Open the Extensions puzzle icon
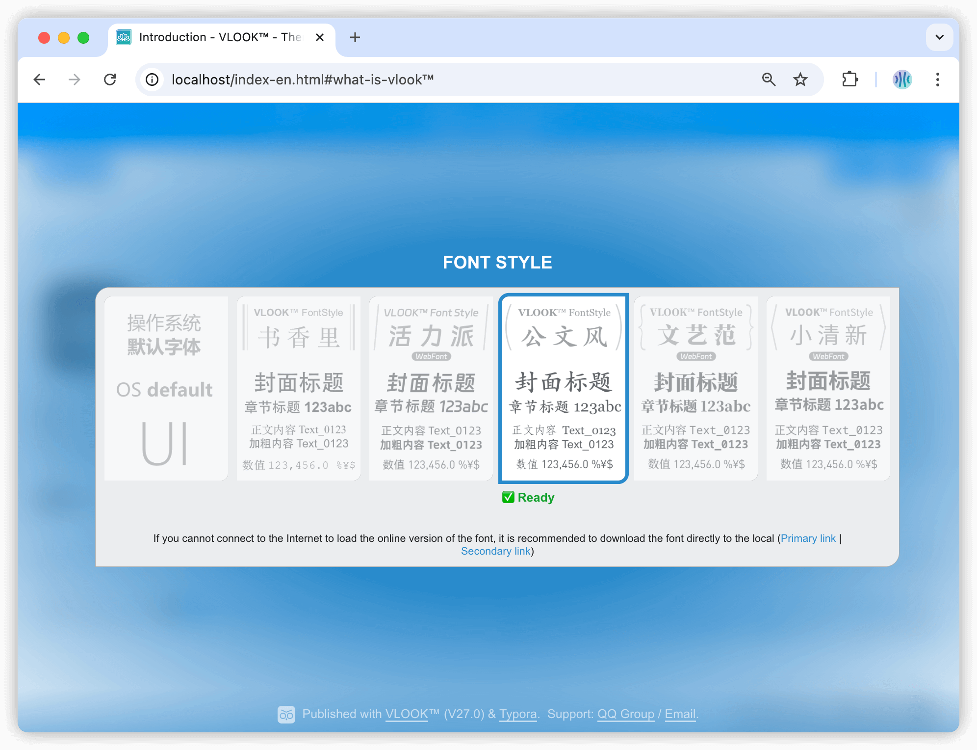 click(850, 80)
